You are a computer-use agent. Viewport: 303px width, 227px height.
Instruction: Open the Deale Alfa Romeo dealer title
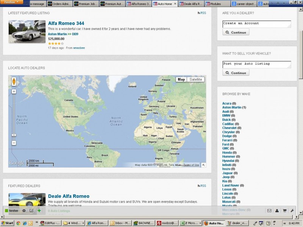pos(69,196)
